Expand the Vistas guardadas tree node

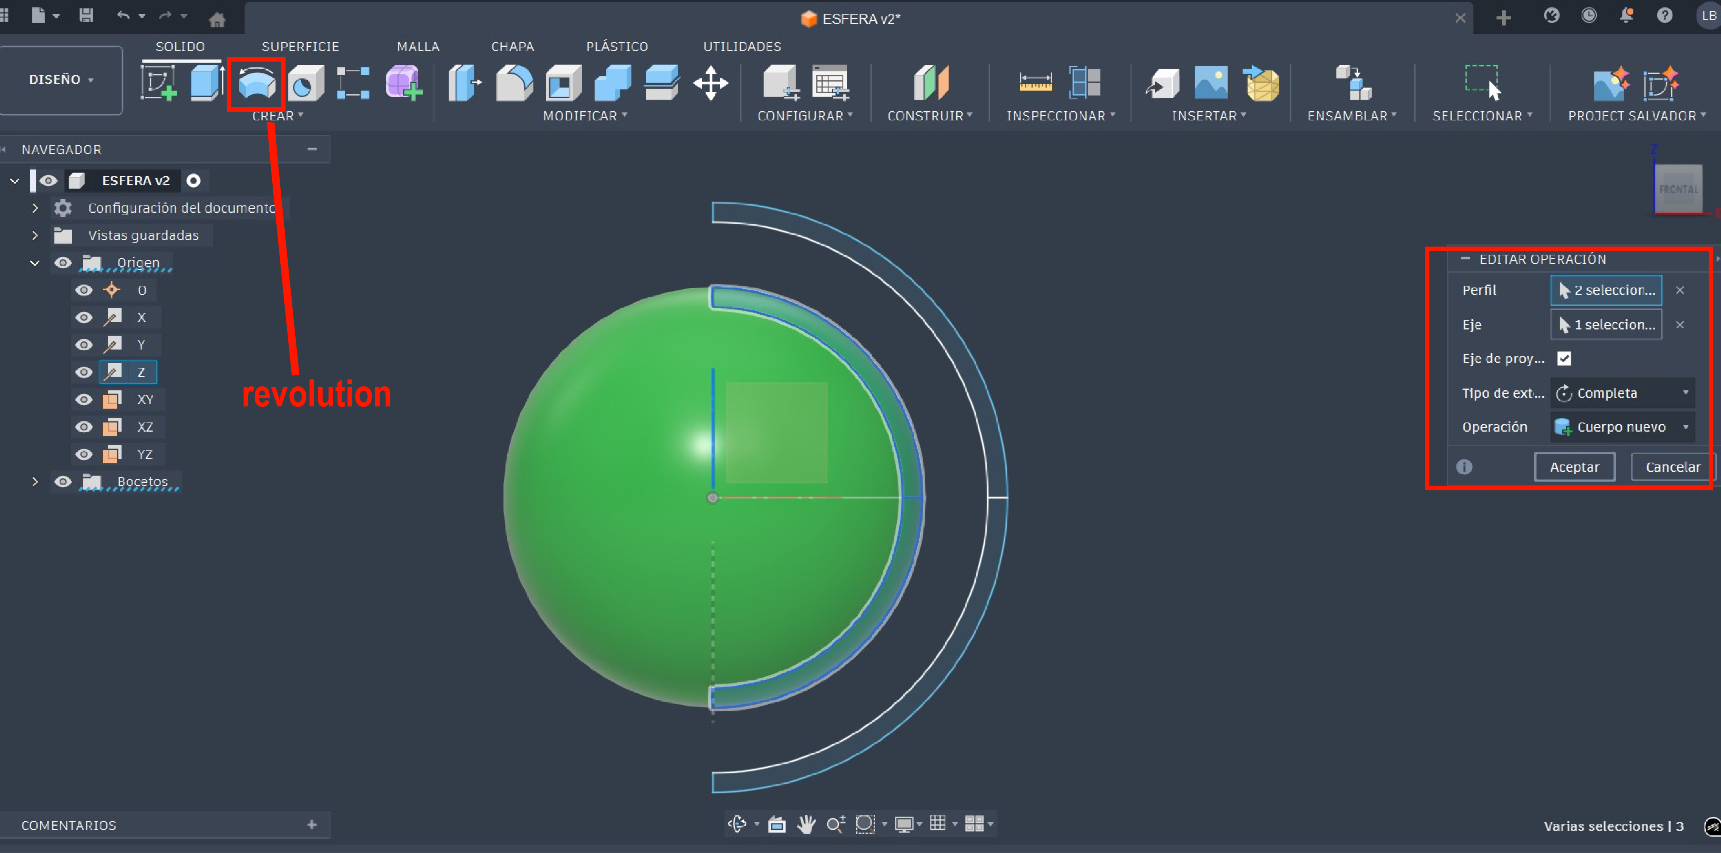tap(35, 235)
